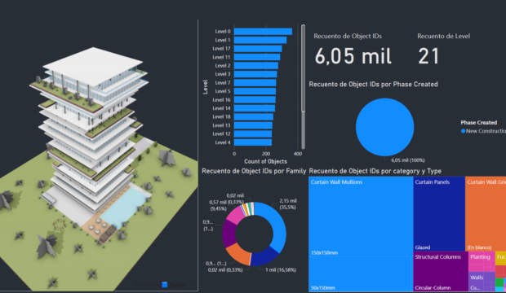
Task: Click the Level 13 bar
Action: pos(253,125)
